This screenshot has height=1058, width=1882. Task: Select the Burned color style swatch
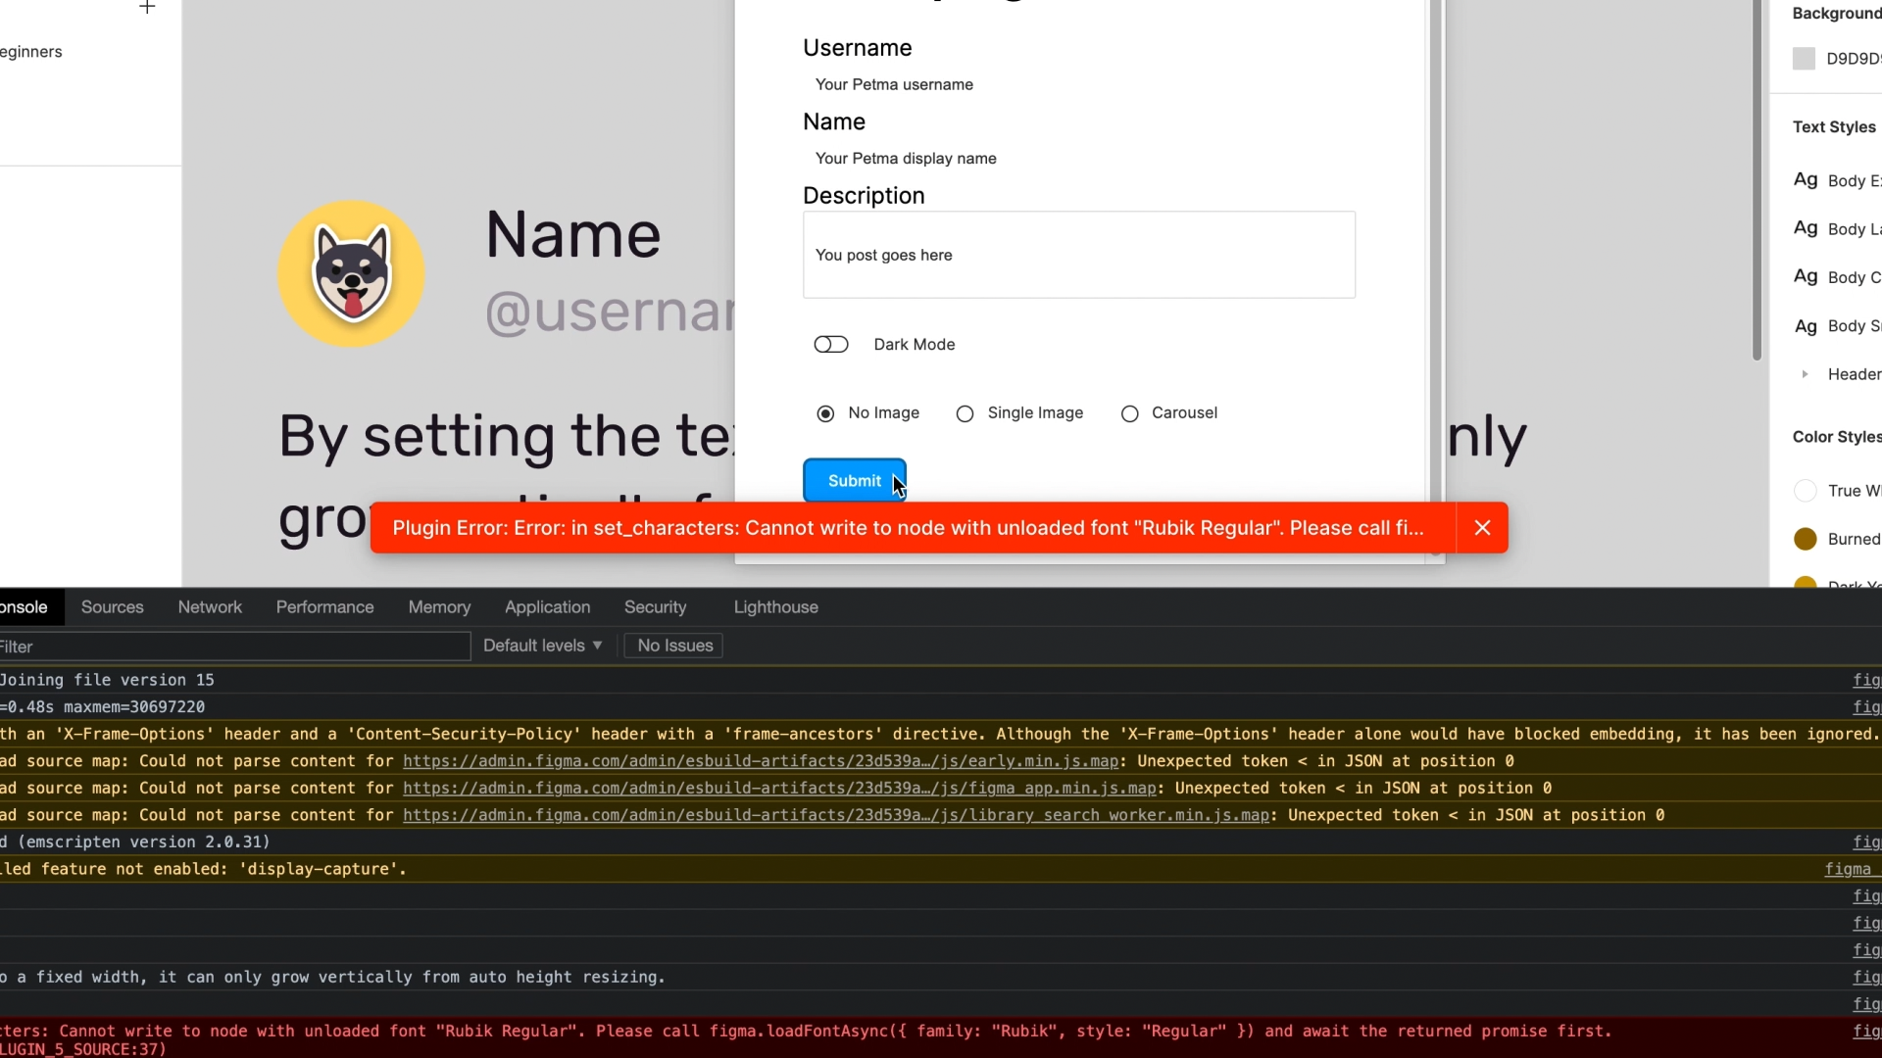click(1805, 539)
